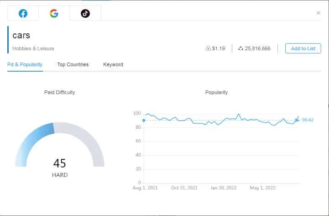The width and height of the screenshot is (329, 216).
Task: Click the May 1, 2022 axis label
Action: pos(262,188)
